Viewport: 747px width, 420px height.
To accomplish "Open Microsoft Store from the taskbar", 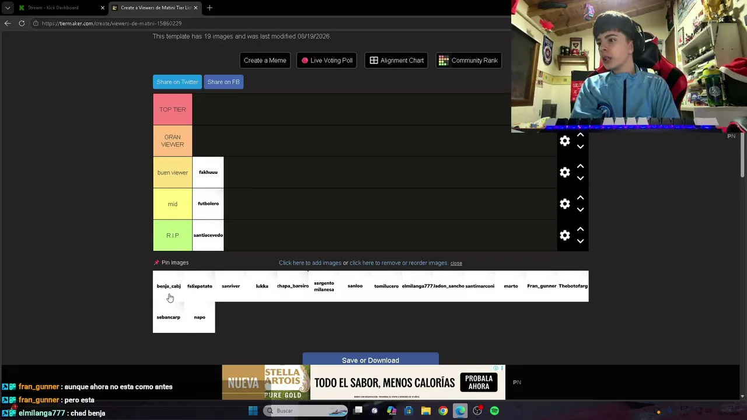I will pos(409,411).
